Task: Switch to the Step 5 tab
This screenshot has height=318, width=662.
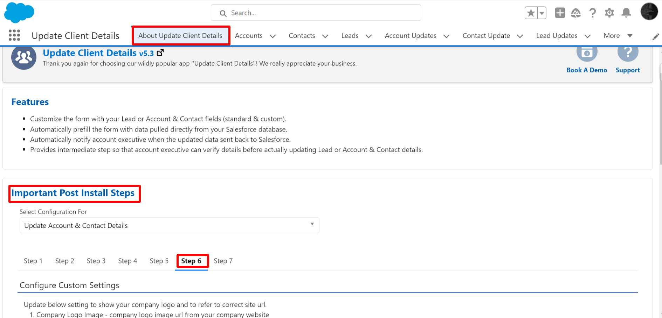Action: click(159, 261)
